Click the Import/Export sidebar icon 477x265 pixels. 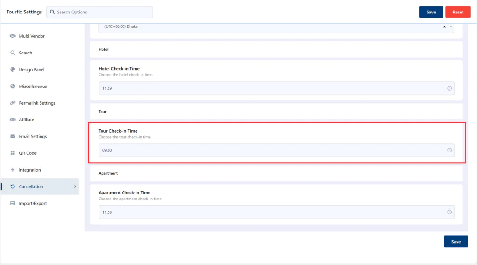click(13, 203)
